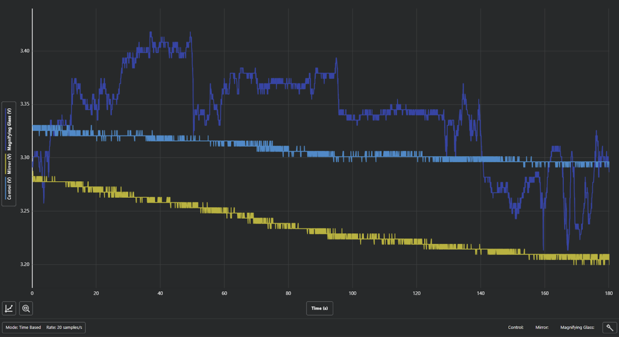The height and width of the screenshot is (337, 619).
Task: Click the Mirror (V) axis label
Action: click(9, 164)
